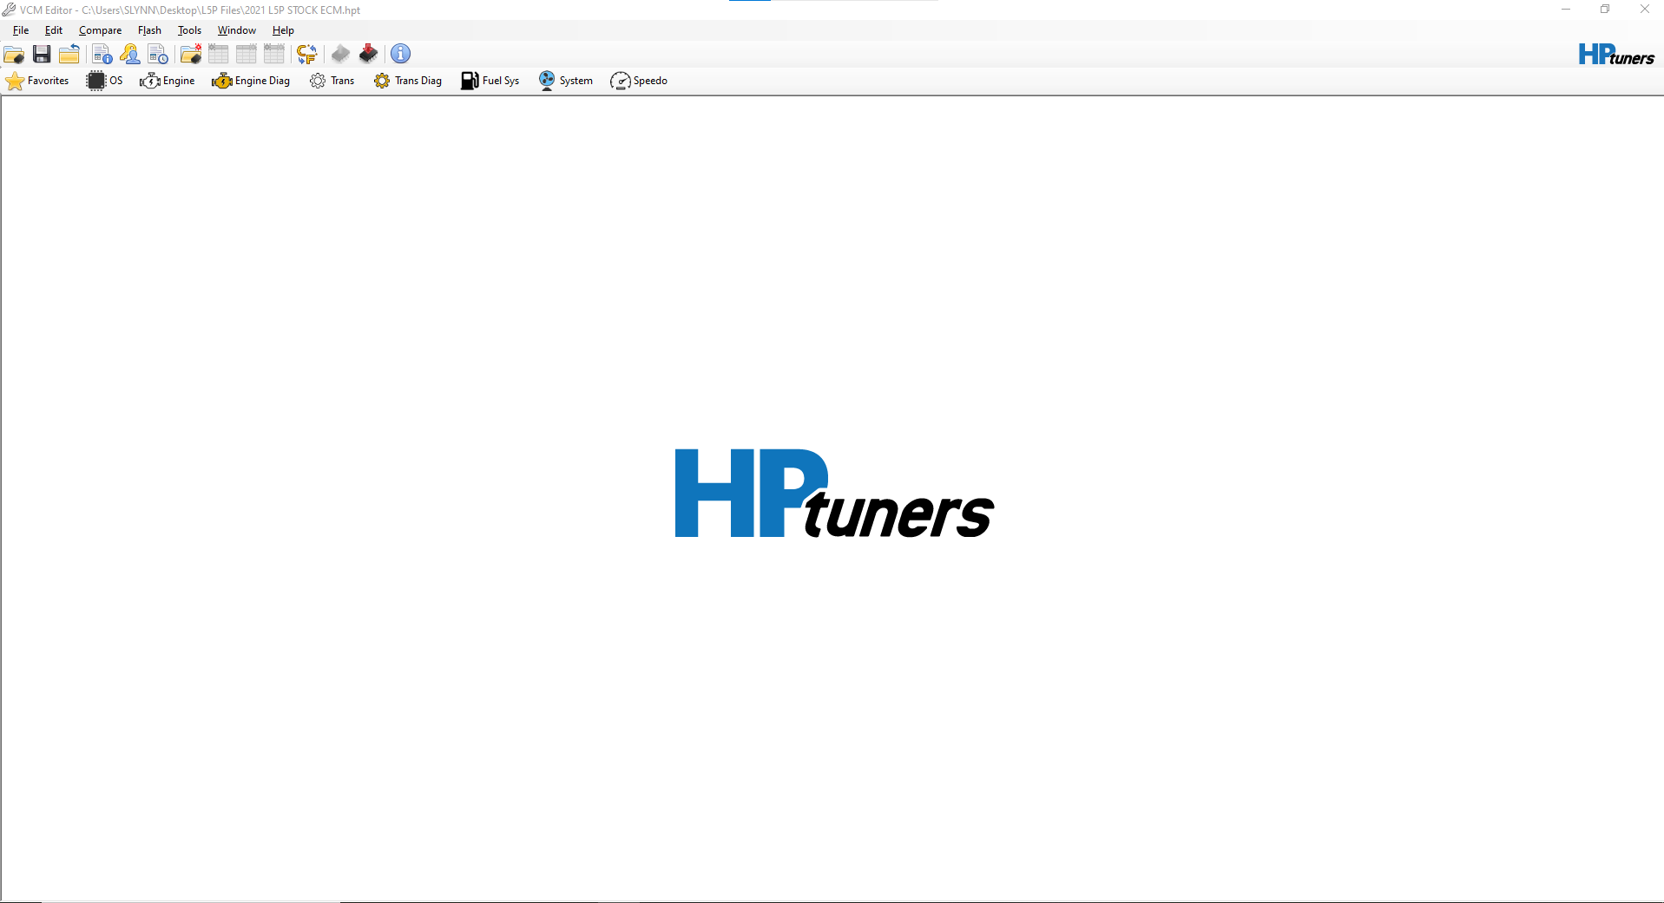Open a tune file
The image size is (1664, 903).
pyautogui.click(x=14, y=54)
